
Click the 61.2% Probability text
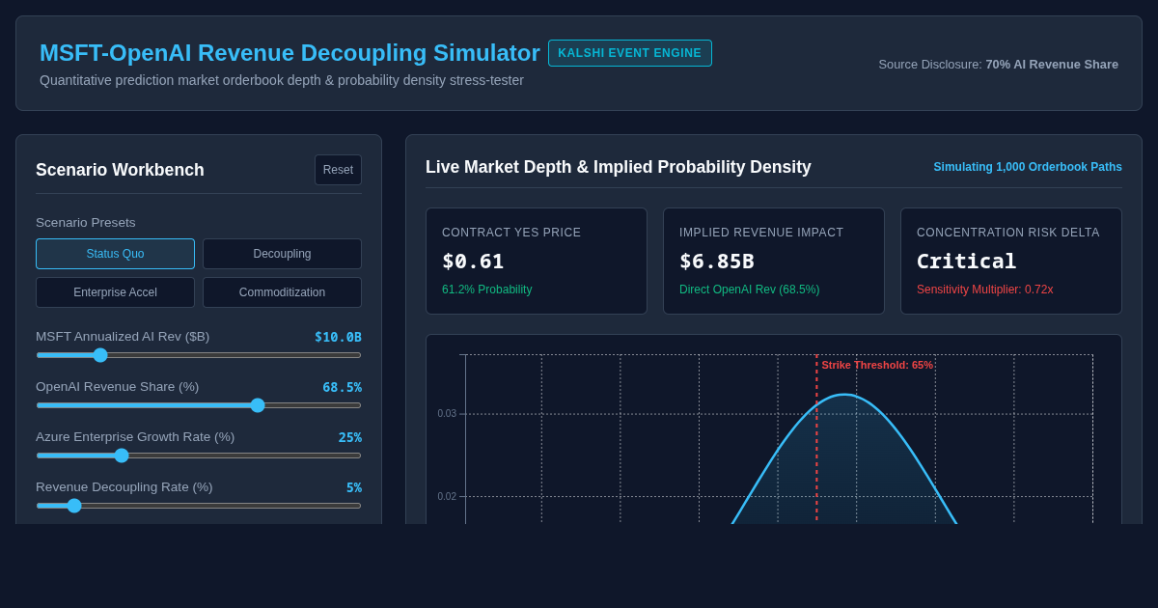tap(487, 290)
